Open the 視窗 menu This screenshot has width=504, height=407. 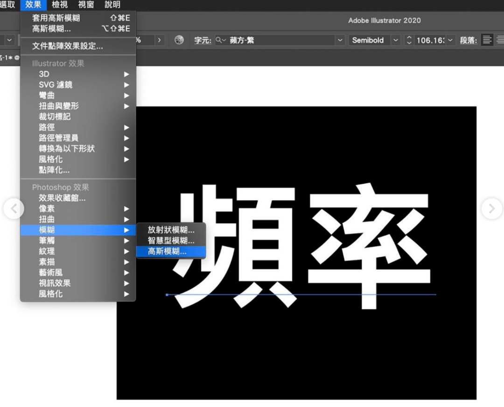coord(86,5)
